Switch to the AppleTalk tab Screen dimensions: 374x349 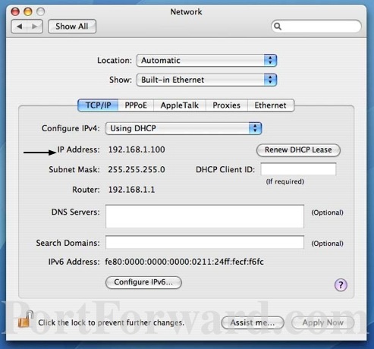coord(180,105)
